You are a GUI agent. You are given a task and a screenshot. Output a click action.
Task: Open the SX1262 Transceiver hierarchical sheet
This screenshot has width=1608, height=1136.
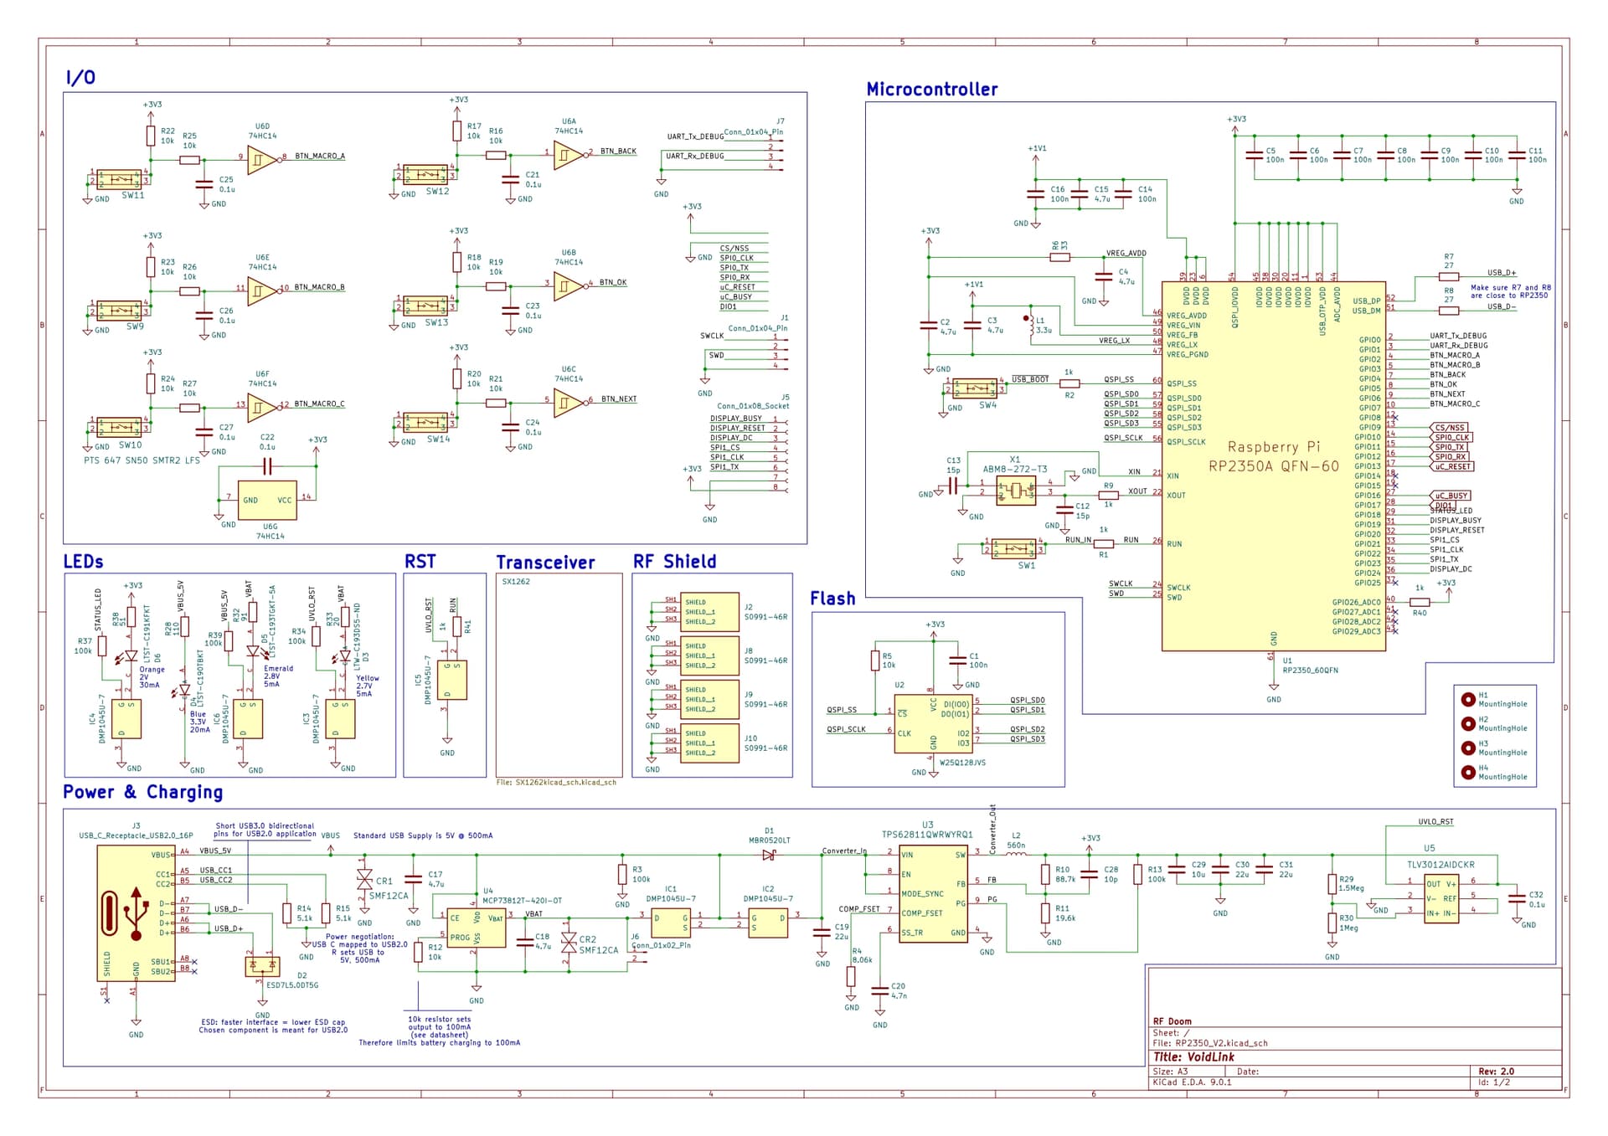point(559,674)
